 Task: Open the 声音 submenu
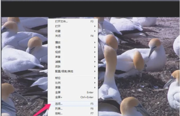73,57
